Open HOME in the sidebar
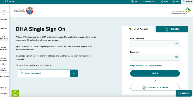This screenshot has width=193, height=97. click(x=3, y=11)
